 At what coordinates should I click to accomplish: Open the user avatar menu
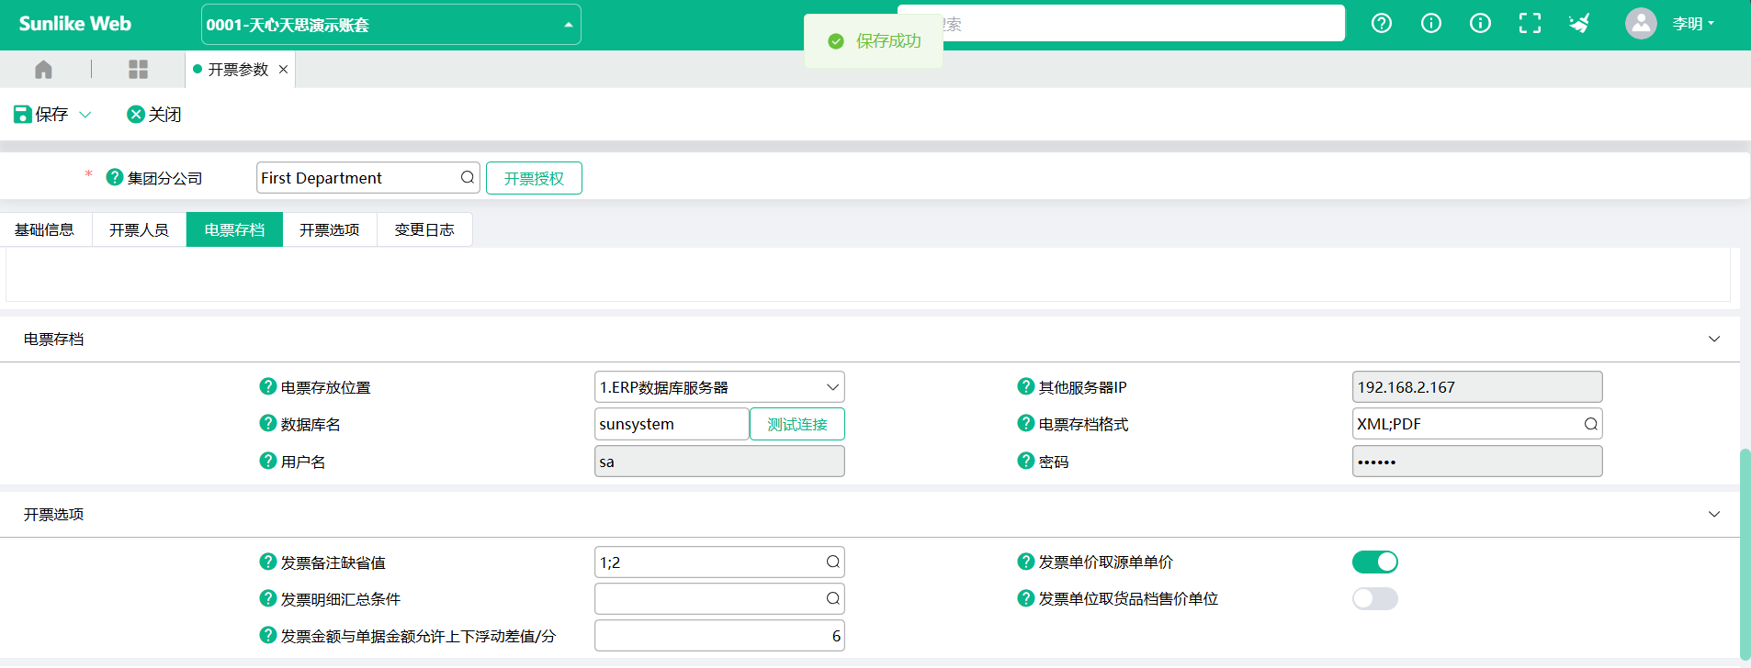tap(1641, 24)
